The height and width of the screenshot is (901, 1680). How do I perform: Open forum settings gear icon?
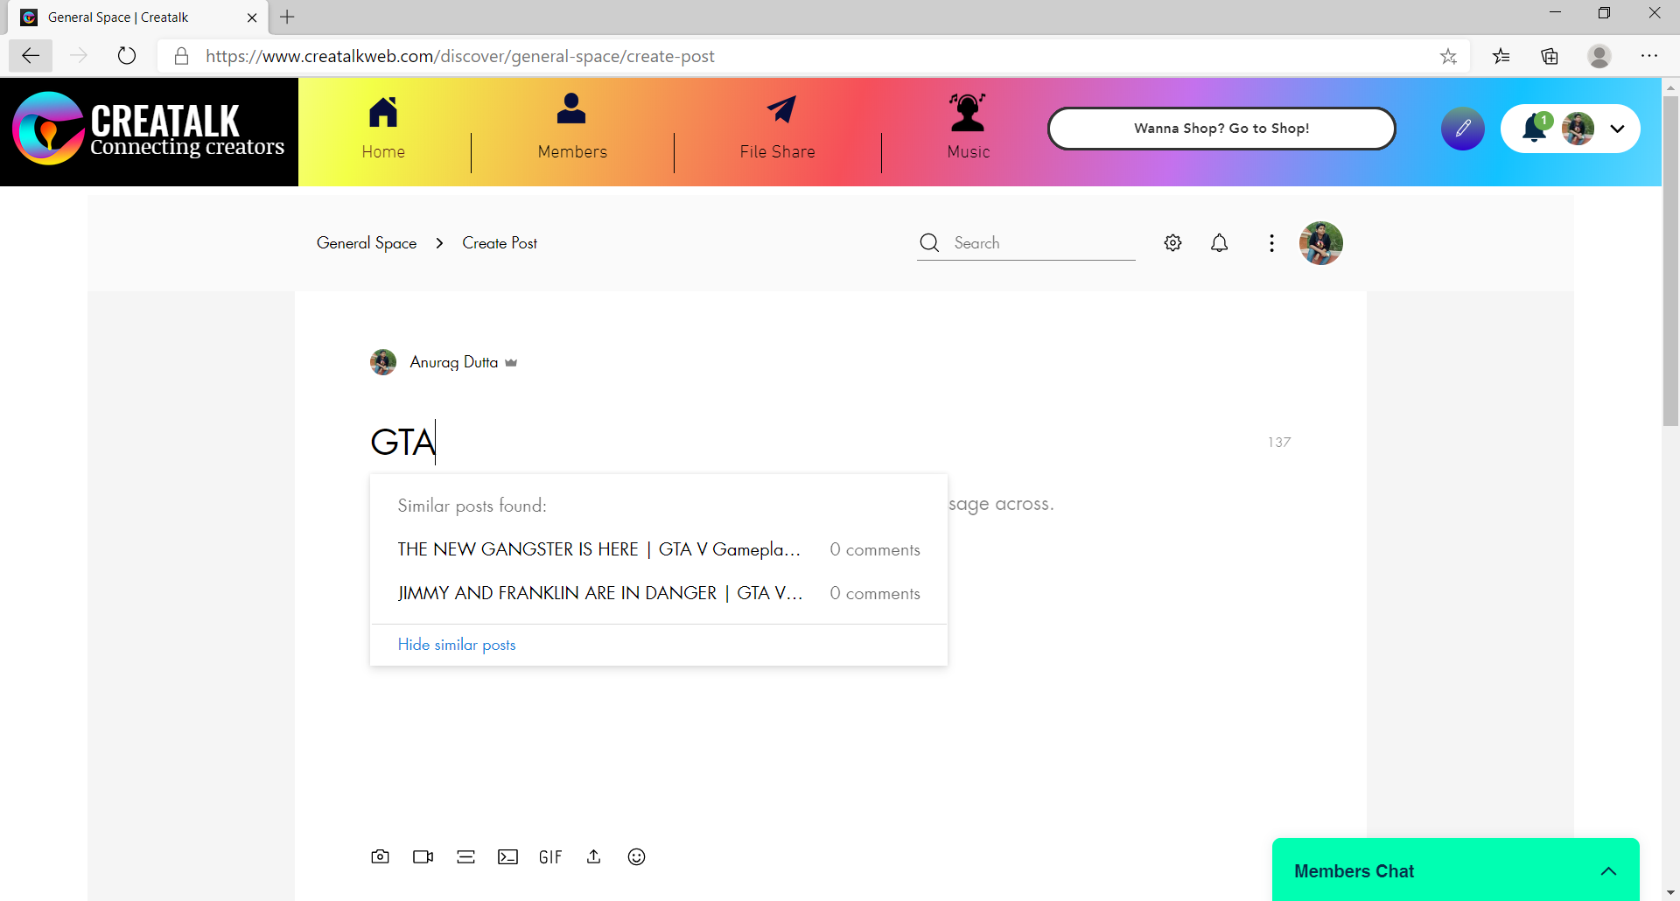pyautogui.click(x=1173, y=243)
